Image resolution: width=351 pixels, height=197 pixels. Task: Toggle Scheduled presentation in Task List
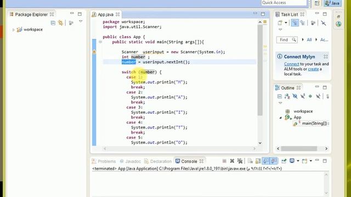pos(303,23)
